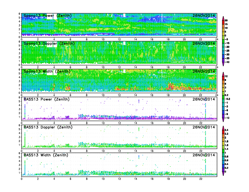Click the '-30' label on the top colorbar
Viewport: 249px width, 192px height.
(227, 55)
